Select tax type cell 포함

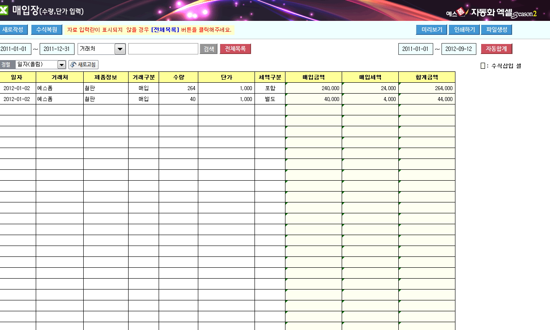pos(270,88)
